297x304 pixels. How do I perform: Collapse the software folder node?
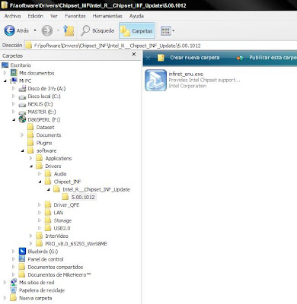tap(23, 150)
